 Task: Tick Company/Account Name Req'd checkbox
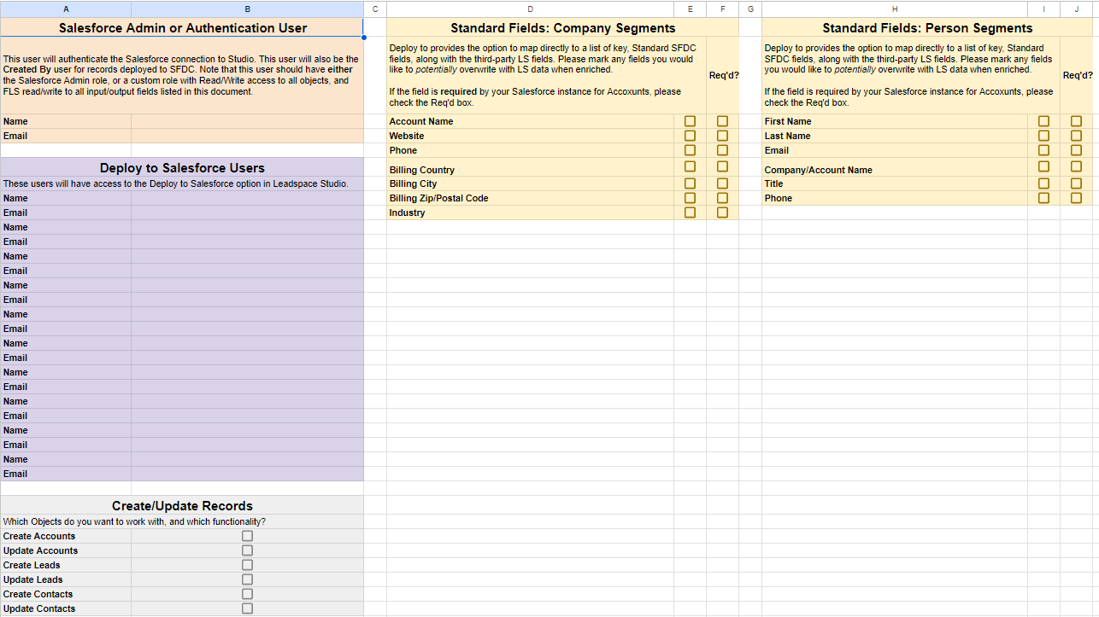[x=1076, y=166]
